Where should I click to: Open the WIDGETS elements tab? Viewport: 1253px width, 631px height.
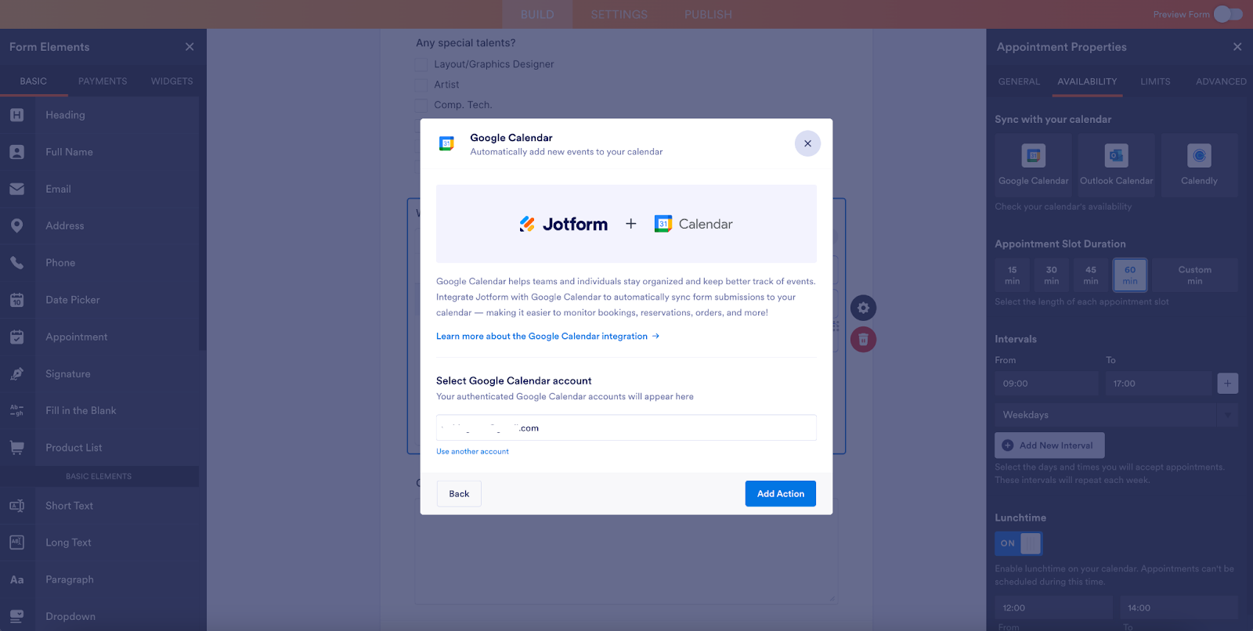coord(172,81)
